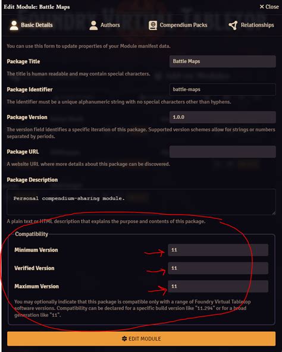Click the Verified Version input
The height and width of the screenshot is (352, 282).
point(218,268)
